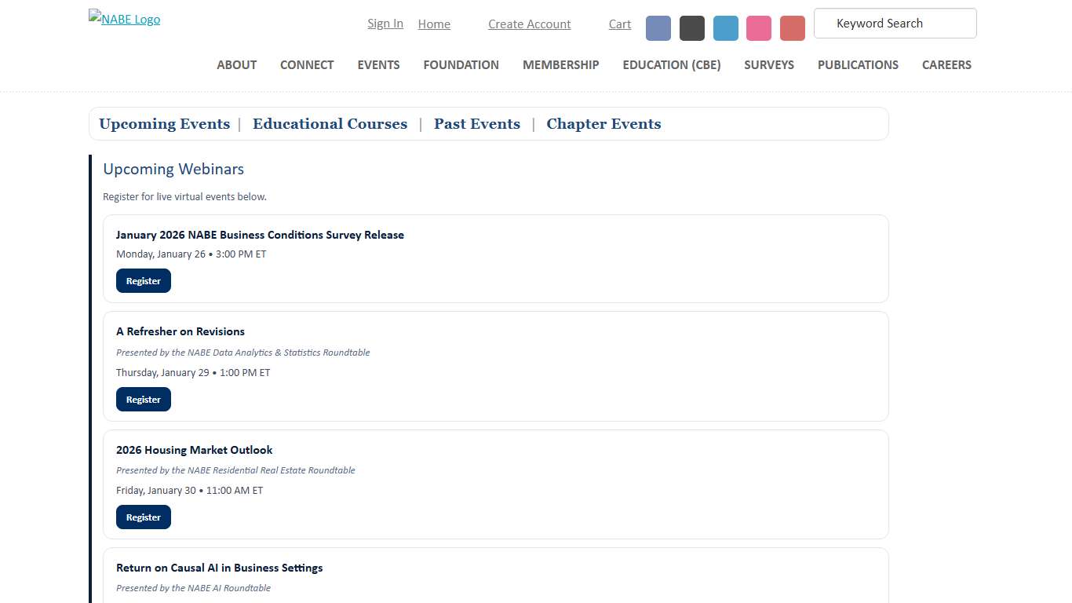
Task: Open the MEMBERSHIP navigation menu
Action: click(560, 65)
